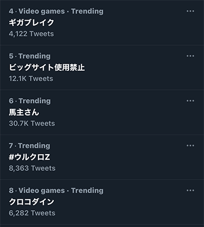The image size is (204, 227).
Task: Open the #ウルクロZ hashtag trend
Action: tap(29, 157)
